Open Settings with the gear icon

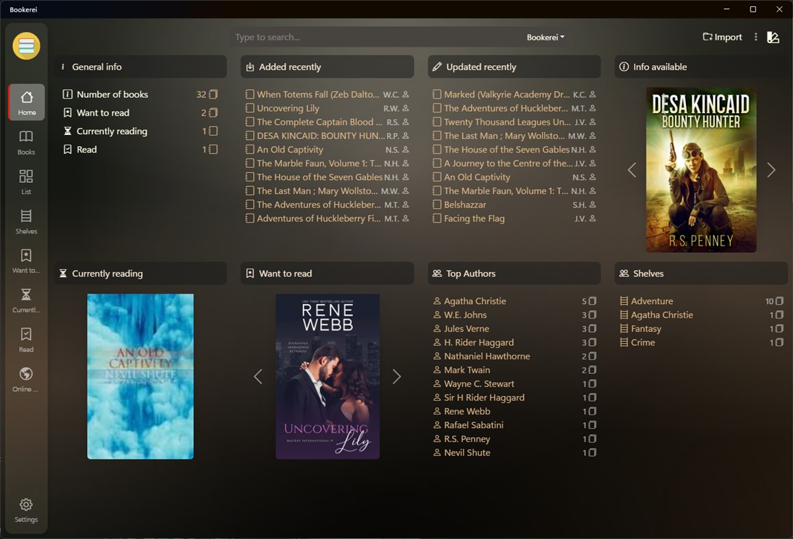point(25,510)
